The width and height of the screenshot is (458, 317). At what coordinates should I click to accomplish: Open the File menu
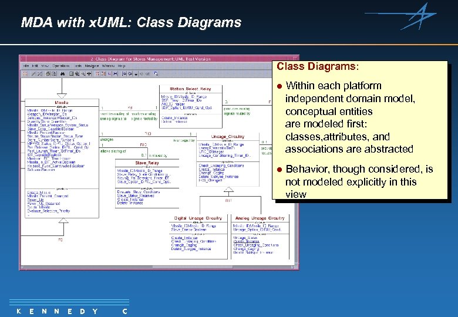coord(26,66)
